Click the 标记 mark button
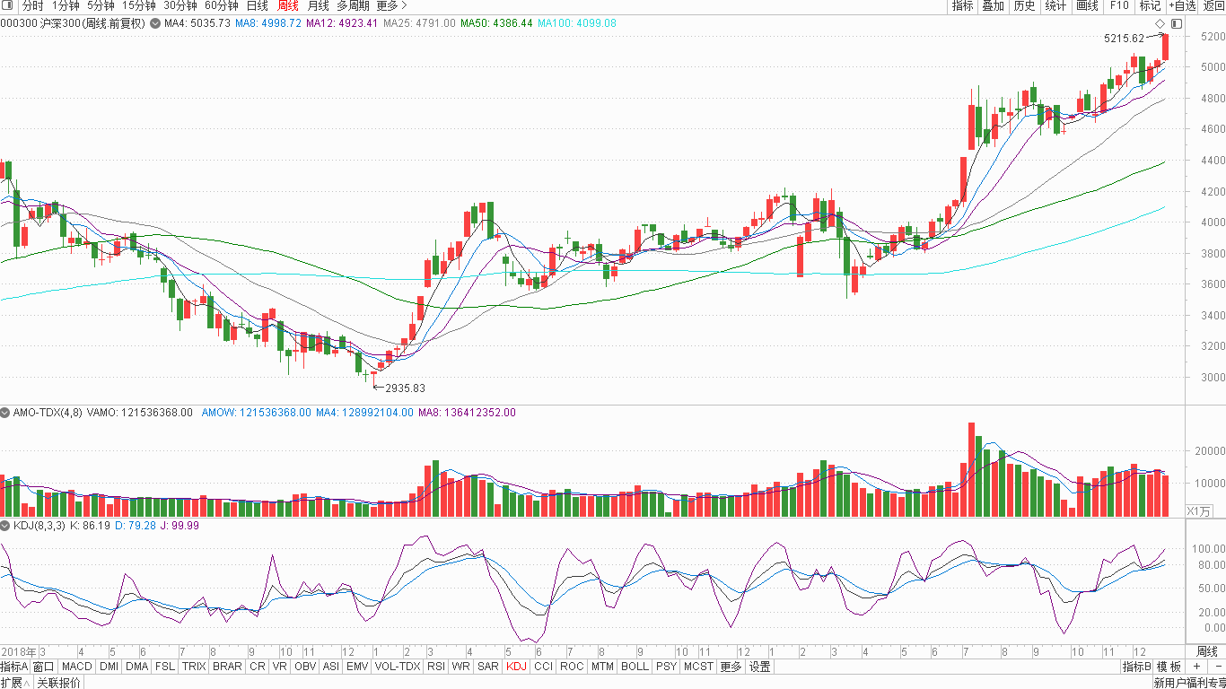This screenshot has width=1226, height=689. (x=1150, y=5)
